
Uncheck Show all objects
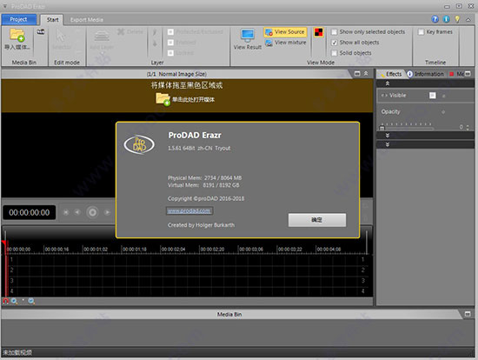(x=335, y=43)
